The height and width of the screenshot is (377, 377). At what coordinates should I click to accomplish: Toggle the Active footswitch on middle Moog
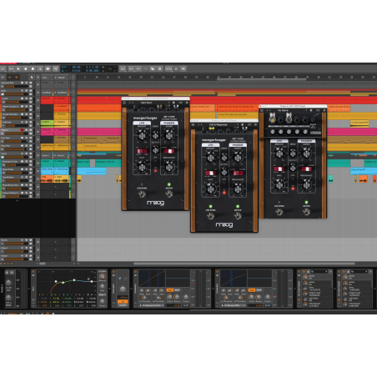238,216
